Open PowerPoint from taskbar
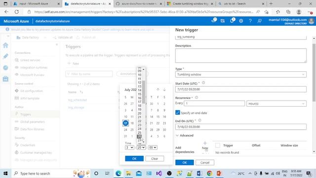This screenshot has height=178, width=316. point(219,174)
